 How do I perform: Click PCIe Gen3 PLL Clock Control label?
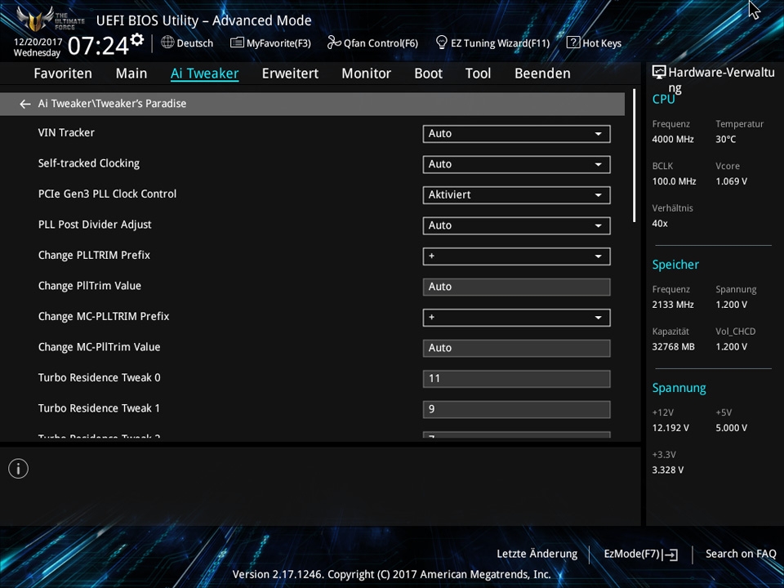pos(107,194)
